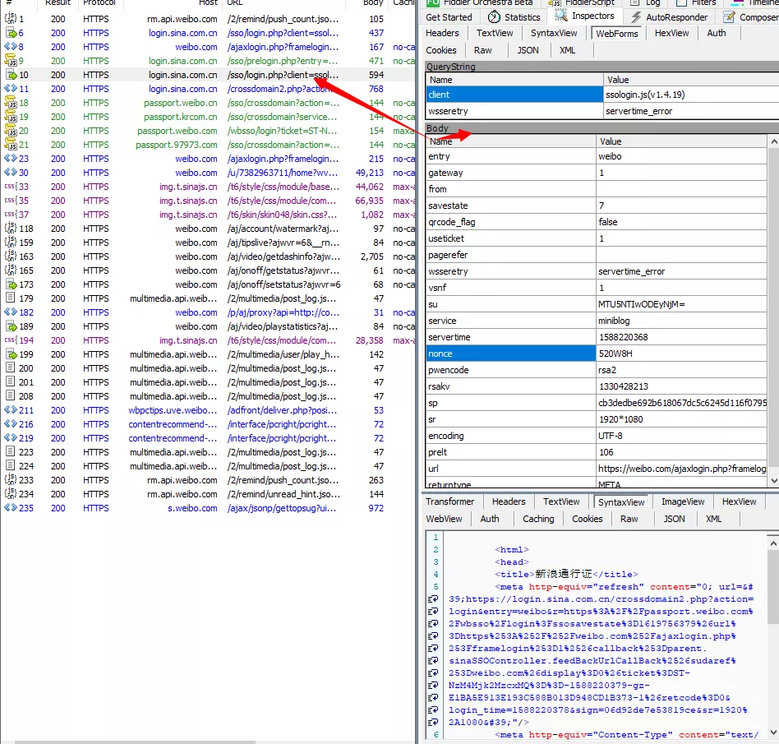The width and height of the screenshot is (779, 744).
Task: Open the Get Started tab
Action: pyautogui.click(x=449, y=17)
